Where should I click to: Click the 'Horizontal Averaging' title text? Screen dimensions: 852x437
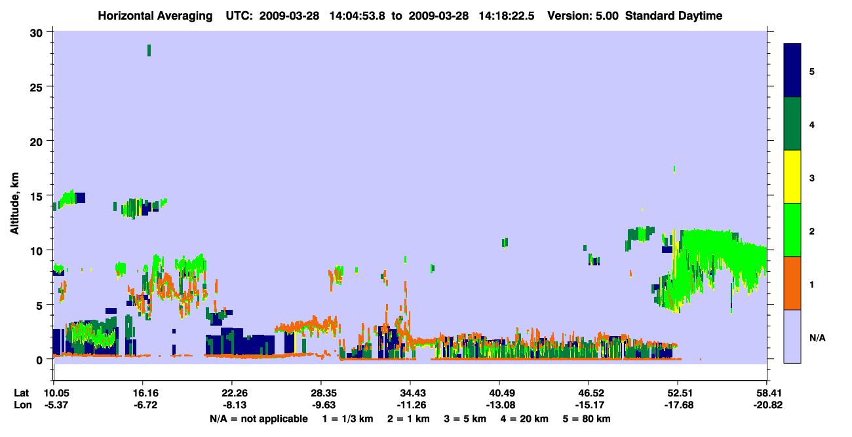pos(155,16)
